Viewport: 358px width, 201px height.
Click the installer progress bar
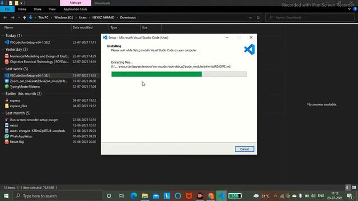click(179, 74)
